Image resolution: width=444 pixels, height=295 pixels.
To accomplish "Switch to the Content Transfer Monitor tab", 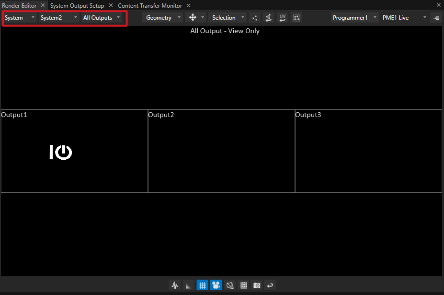I will 150,5.
